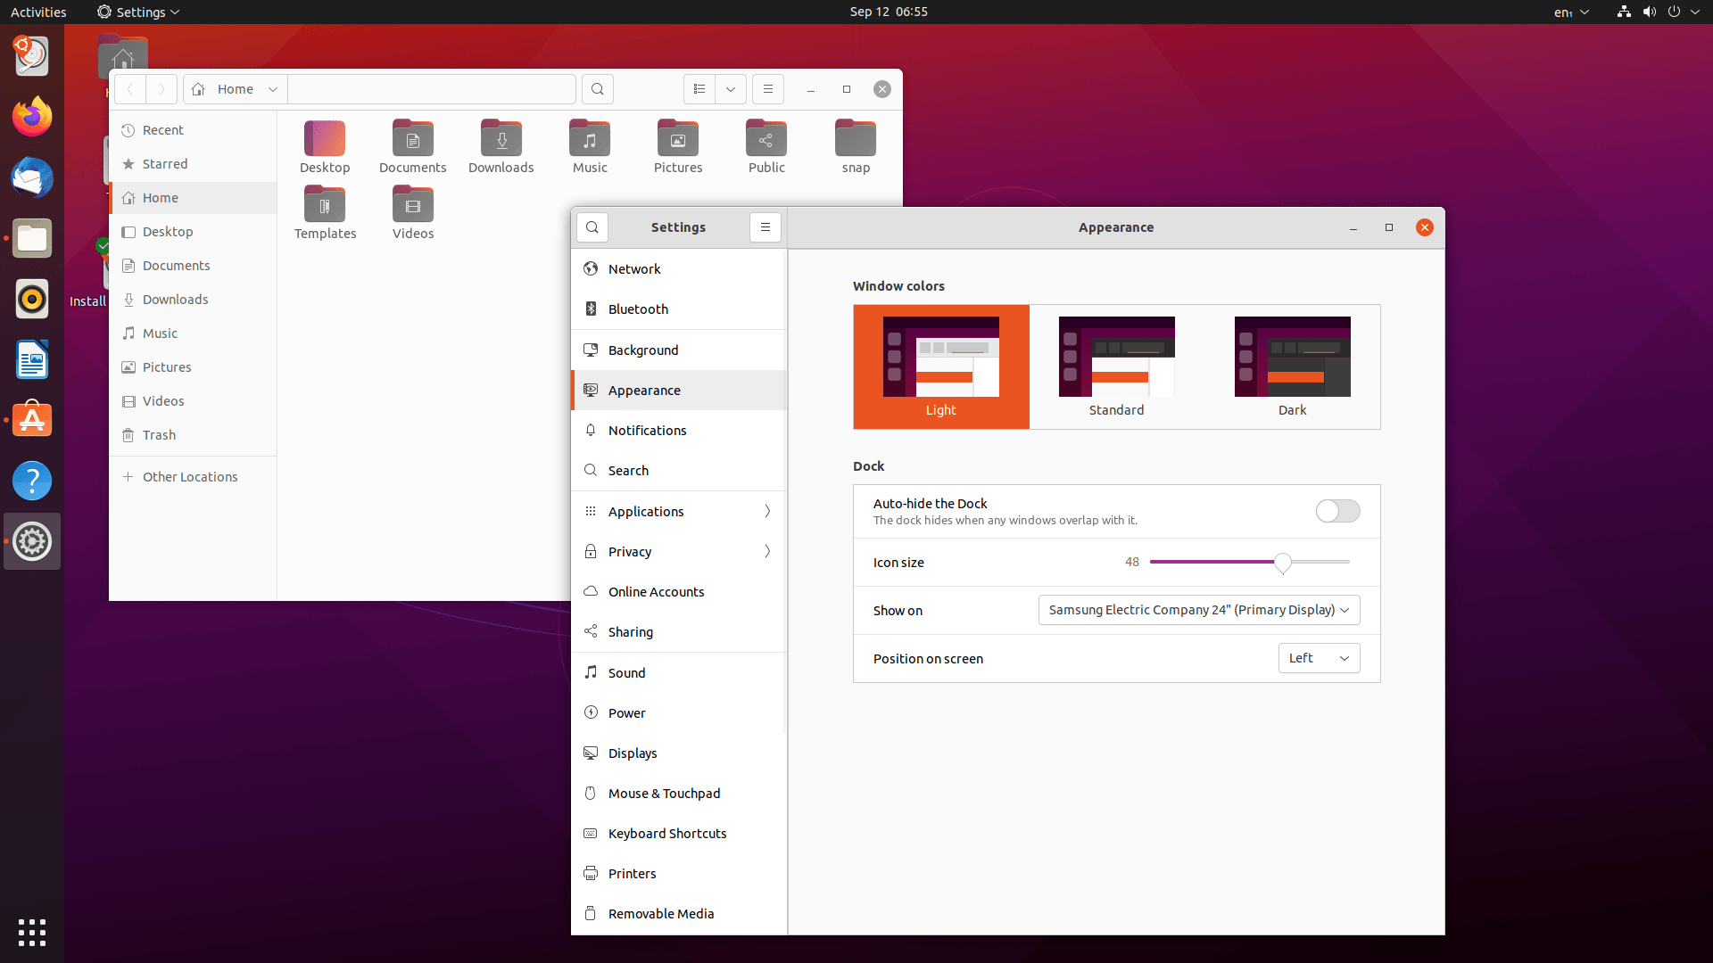Expand Files view options dropdown arrow
This screenshot has width=1713, height=963.
(x=731, y=89)
